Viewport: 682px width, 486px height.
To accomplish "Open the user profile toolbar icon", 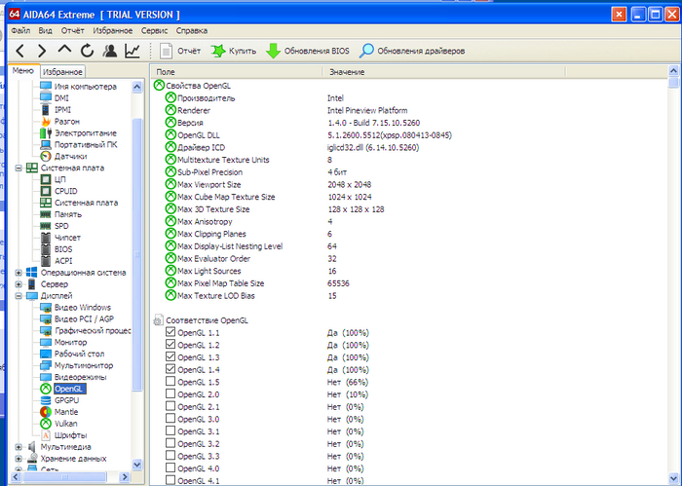I will click(109, 51).
